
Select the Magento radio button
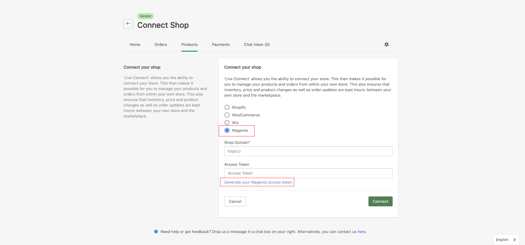(227, 130)
